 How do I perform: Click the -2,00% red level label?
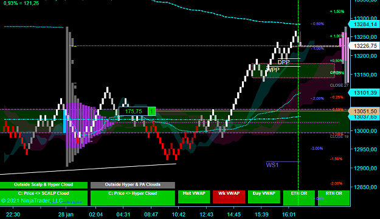336,184
